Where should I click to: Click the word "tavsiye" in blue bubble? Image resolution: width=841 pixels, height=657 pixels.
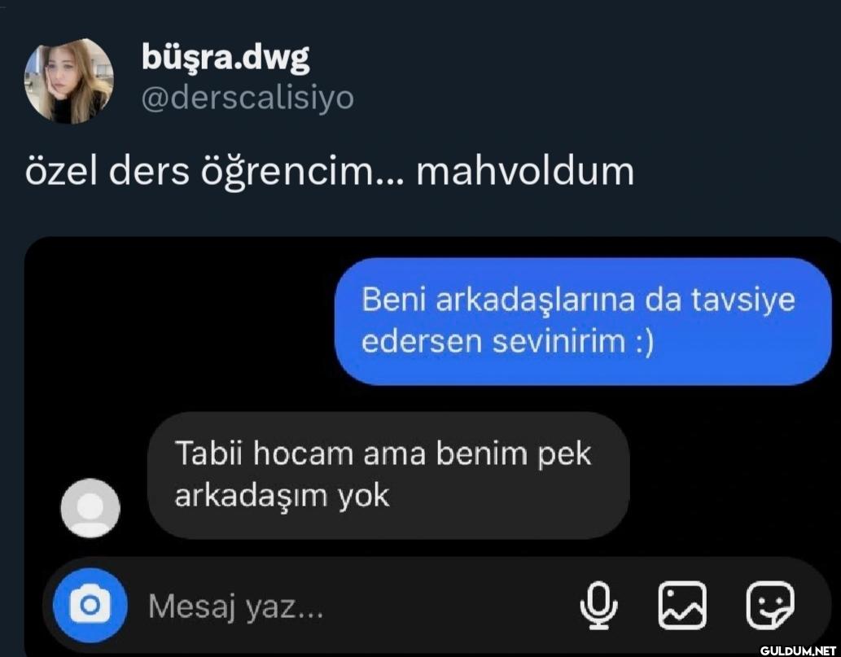tap(742, 300)
